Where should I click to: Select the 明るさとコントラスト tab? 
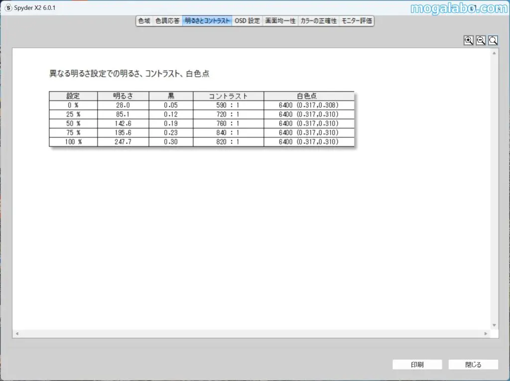[x=207, y=21]
